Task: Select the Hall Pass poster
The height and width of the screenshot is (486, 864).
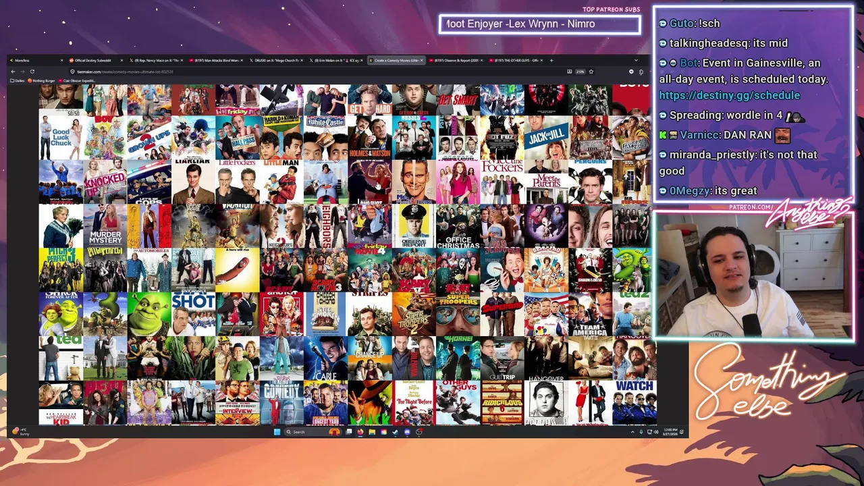Action: coord(238,137)
